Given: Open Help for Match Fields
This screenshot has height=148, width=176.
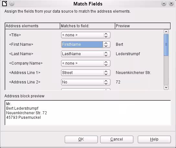Looking at the screenshot, I should point(154,139).
